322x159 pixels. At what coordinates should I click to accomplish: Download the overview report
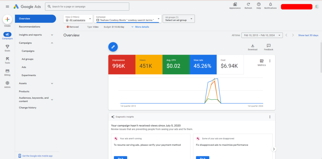click(253, 47)
